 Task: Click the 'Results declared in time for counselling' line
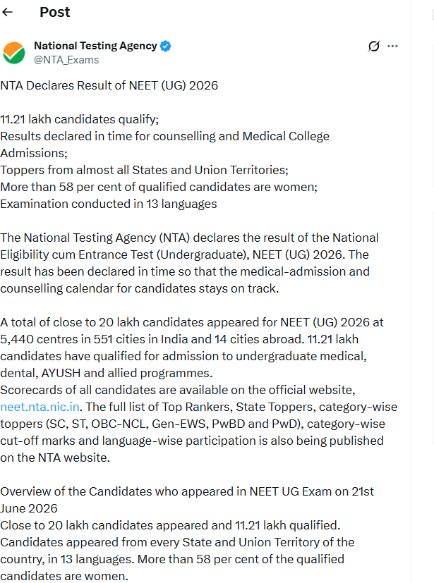(x=165, y=136)
